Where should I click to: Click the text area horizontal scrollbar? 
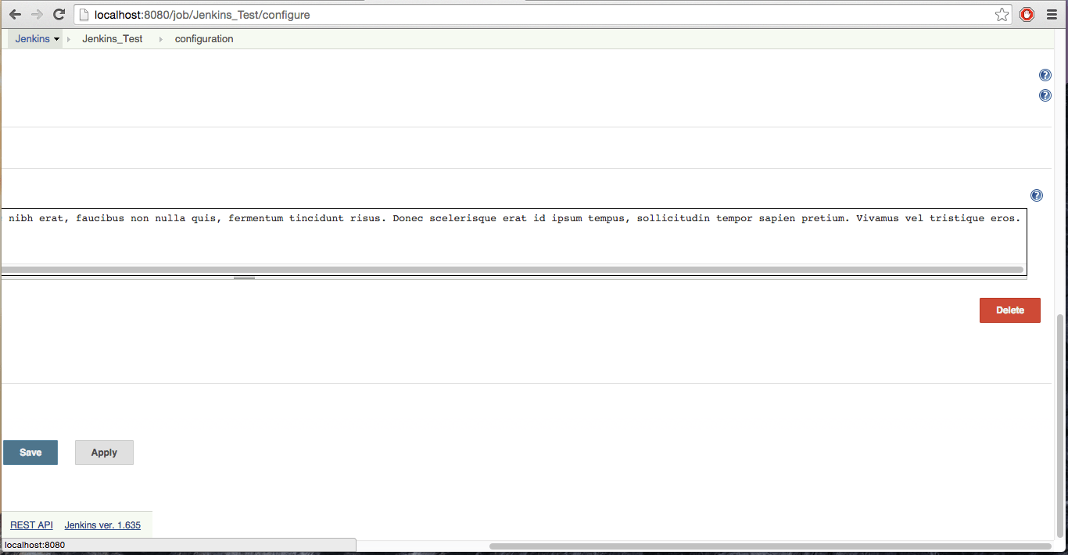[x=512, y=270]
